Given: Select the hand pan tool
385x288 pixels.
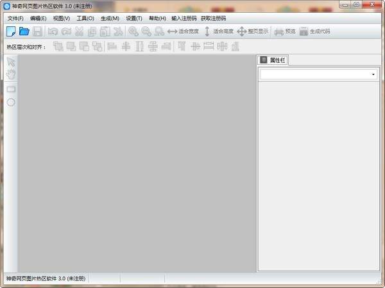Looking at the screenshot, I should click(11, 74).
